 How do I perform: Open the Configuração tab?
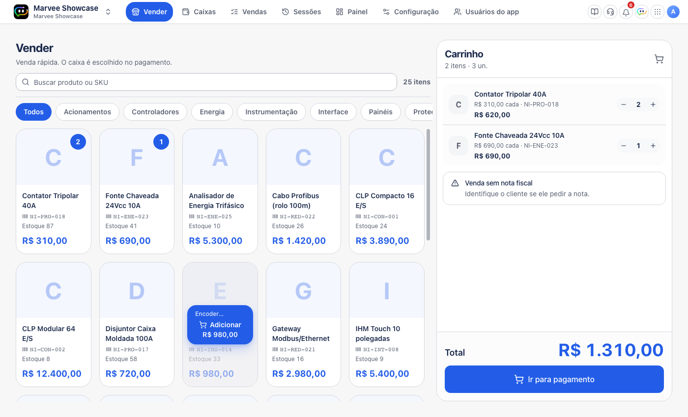[x=411, y=12]
